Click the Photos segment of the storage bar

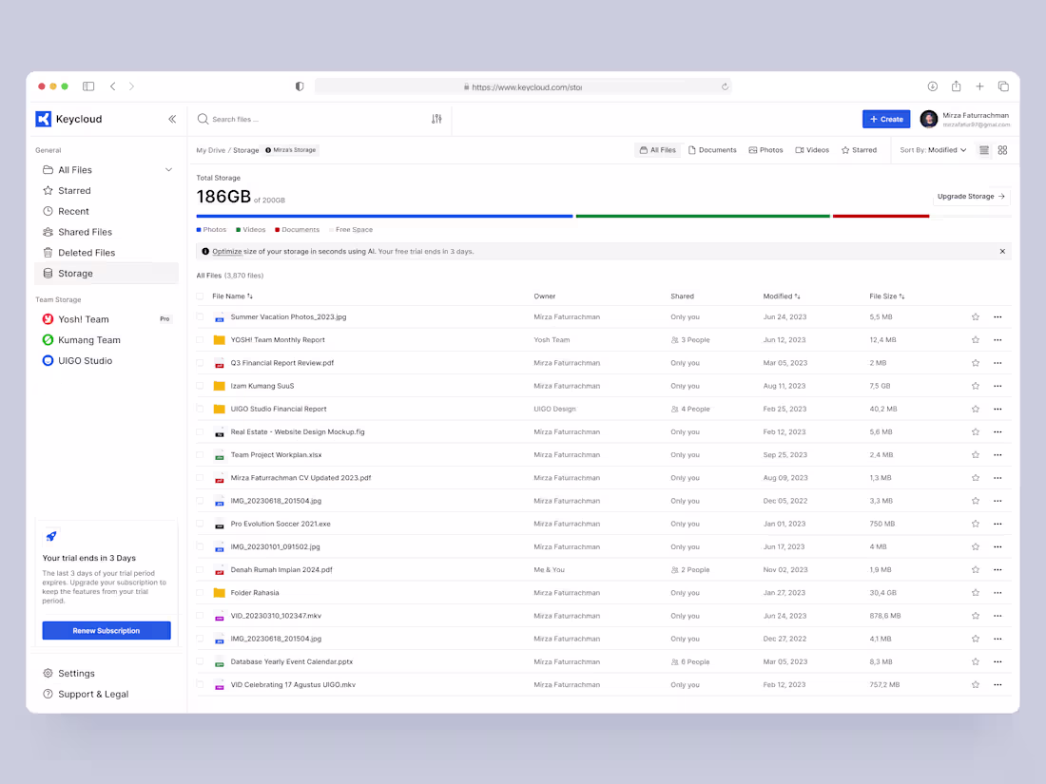click(380, 216)
